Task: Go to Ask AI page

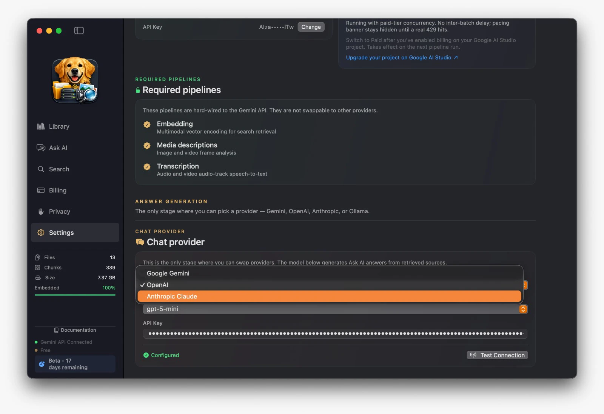Action: click(x=75, y=148)
